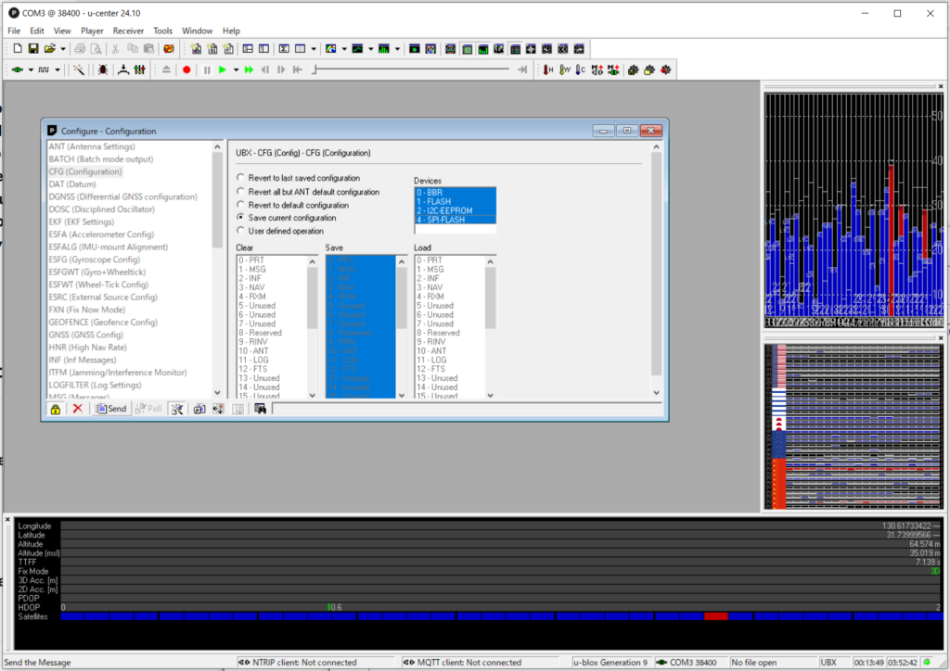
Task: Click the sliders preferences icon
Action: (140, 70)
